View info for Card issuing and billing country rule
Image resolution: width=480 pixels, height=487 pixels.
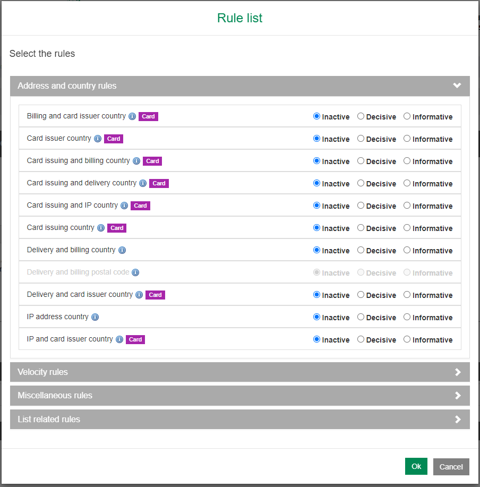136,161
